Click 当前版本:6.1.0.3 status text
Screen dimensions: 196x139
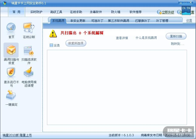coord(121,135)
